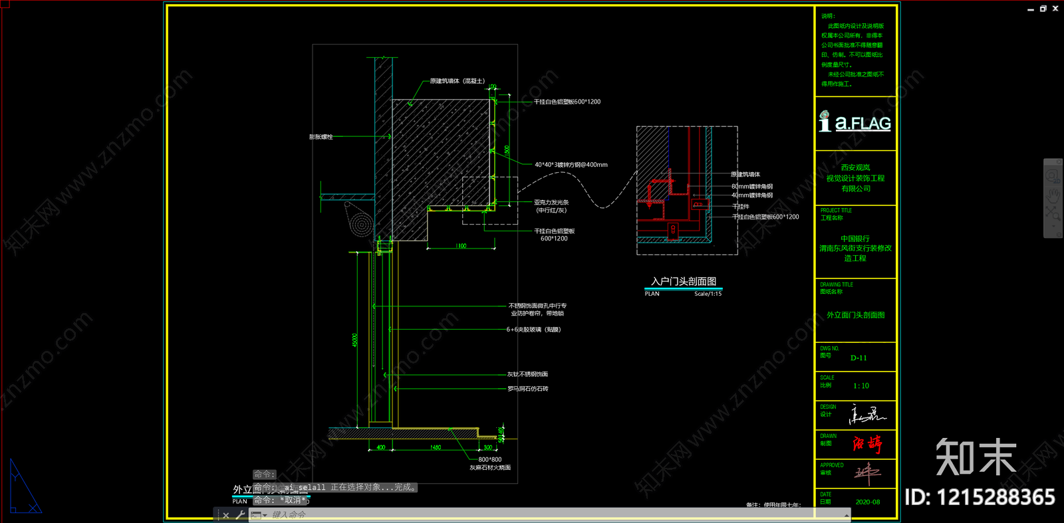The image size is (1064, 523).
Task: Expand command history arrow at command line end
Action: [847, 515]
